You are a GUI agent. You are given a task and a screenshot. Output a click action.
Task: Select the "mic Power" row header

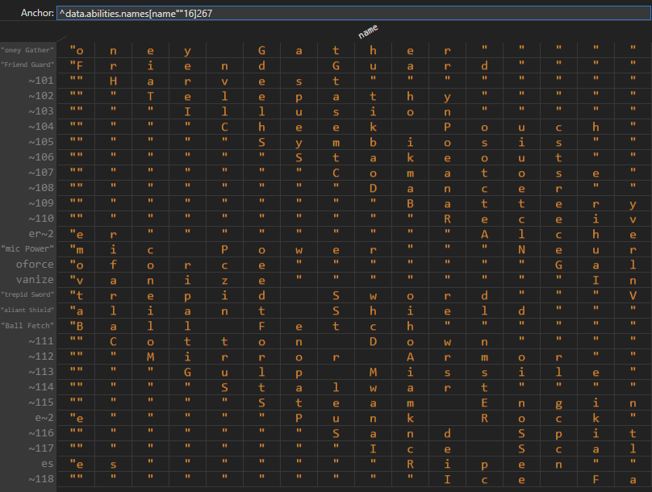coord(28,249)
